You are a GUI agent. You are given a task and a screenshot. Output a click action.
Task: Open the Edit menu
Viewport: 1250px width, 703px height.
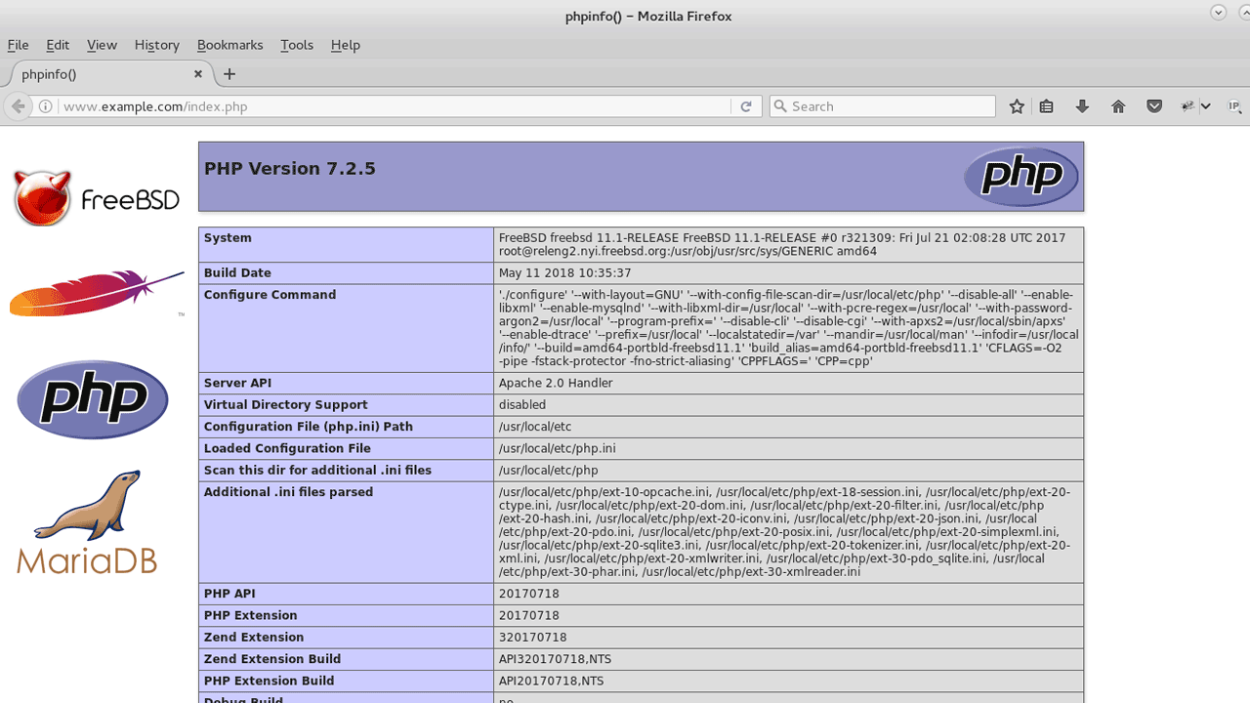click(58, 45)
